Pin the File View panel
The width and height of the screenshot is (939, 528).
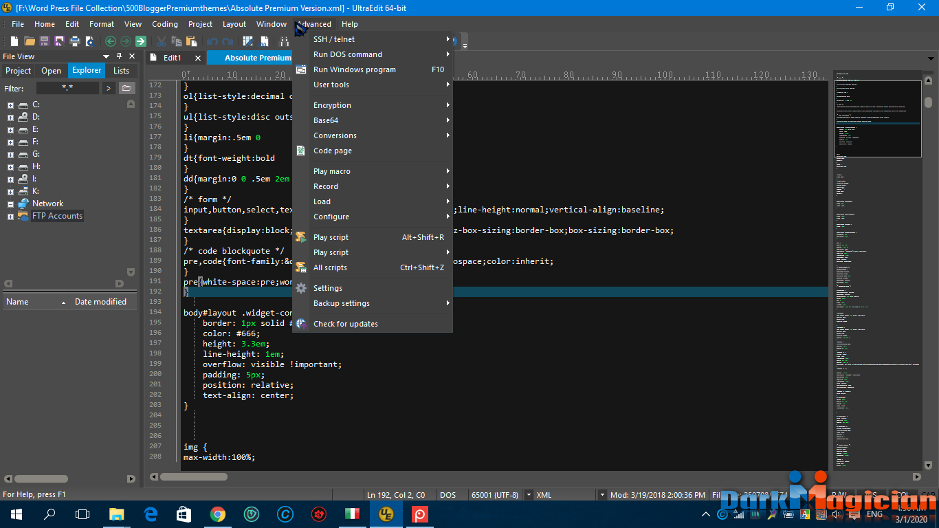coord(119,56)
